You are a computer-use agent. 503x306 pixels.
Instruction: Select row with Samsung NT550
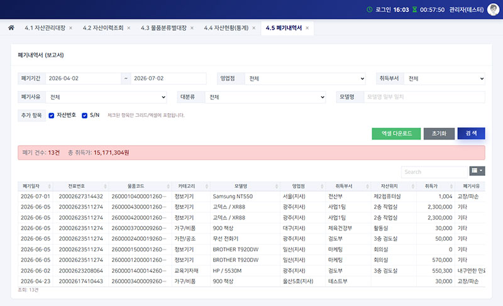[251, 197]
